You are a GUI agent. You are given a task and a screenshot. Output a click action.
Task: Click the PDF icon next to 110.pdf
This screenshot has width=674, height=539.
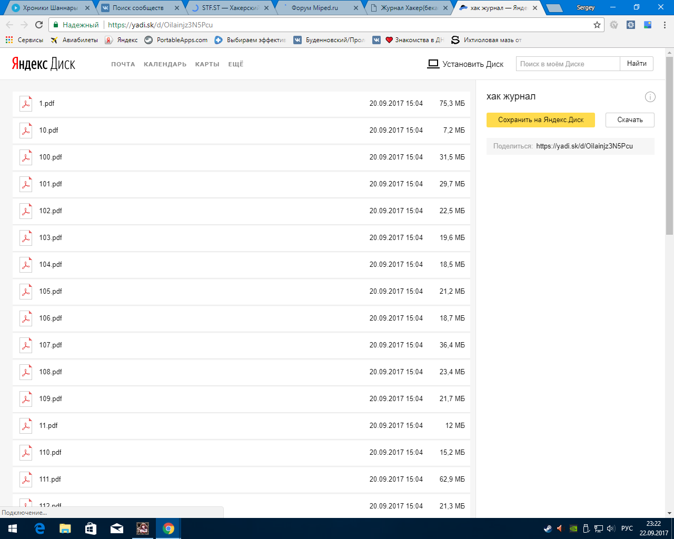[x=26, y=453]
